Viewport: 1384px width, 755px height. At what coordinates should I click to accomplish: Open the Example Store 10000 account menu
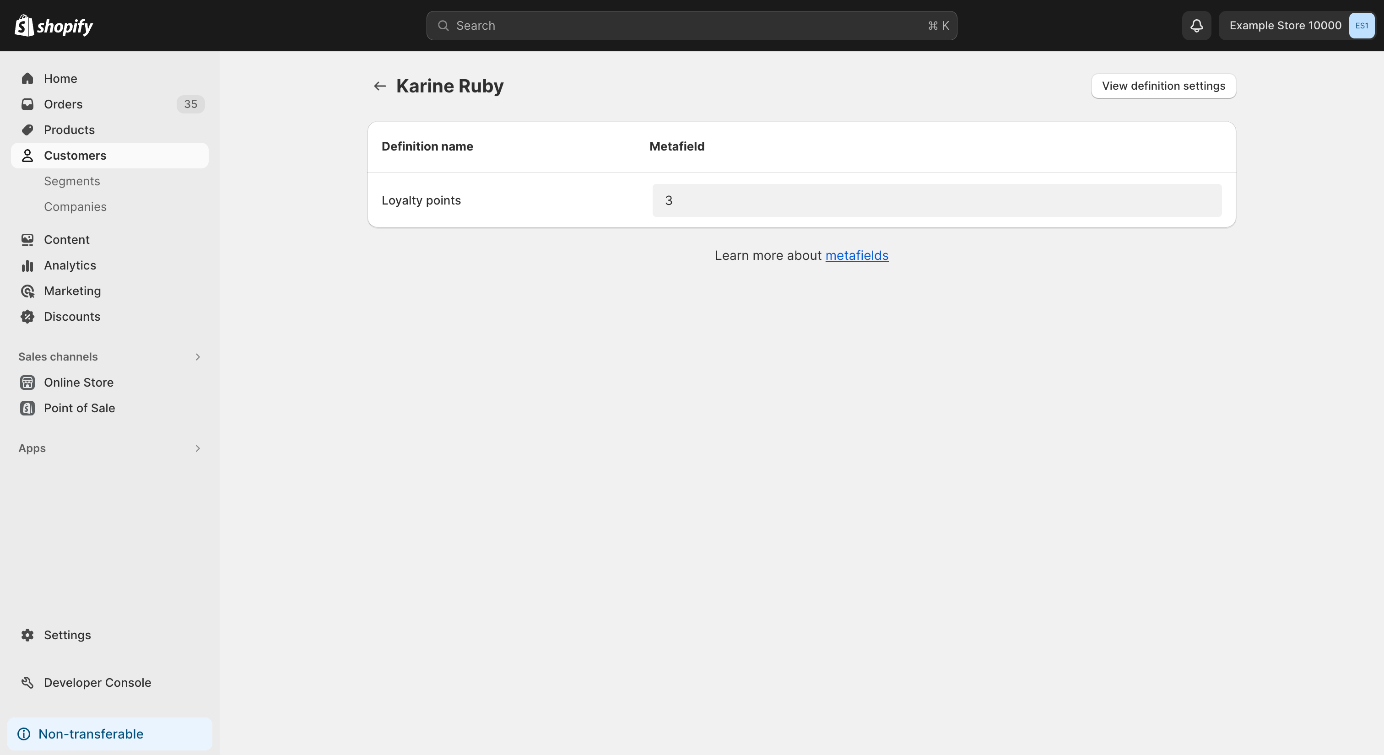[1297, 25]
